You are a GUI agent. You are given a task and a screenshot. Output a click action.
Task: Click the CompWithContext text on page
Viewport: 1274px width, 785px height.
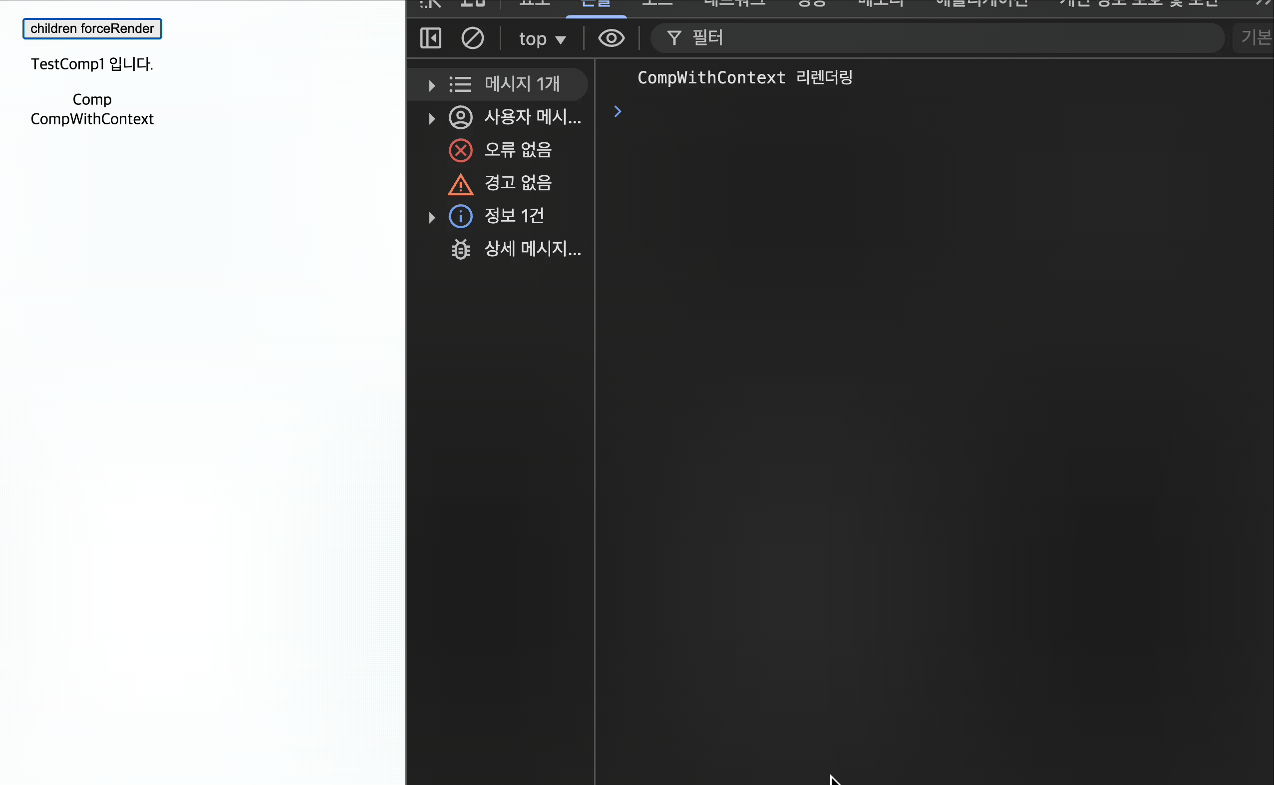pyautogui.click(x=92, y=119)
